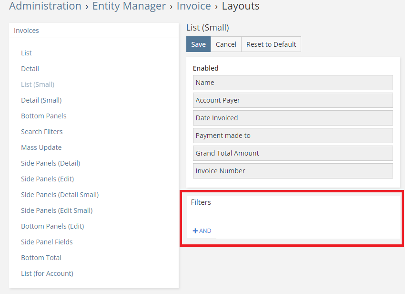The image size is (405, 294).
Task: Choose the Mass Update layout
Action: click(x=41, y=147)
